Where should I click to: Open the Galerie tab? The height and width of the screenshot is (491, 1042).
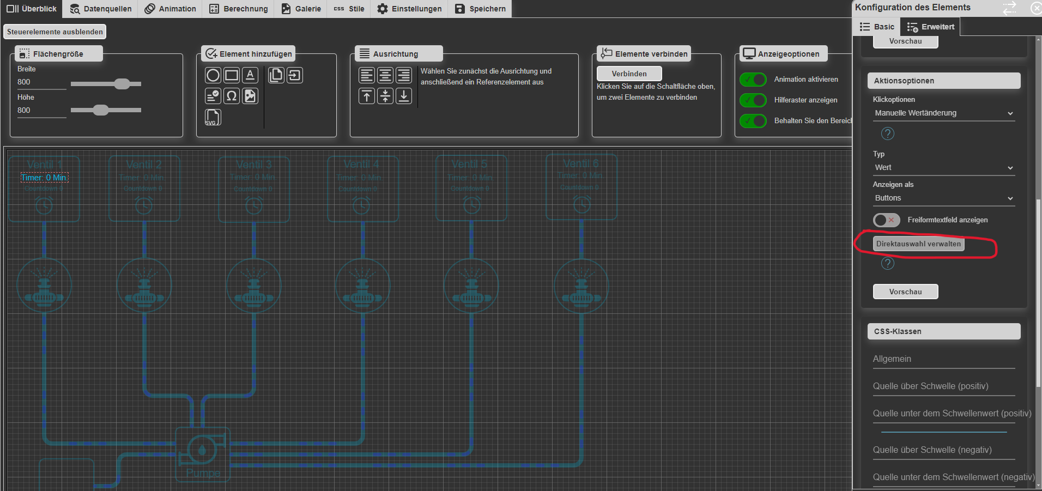click(301, 9)
